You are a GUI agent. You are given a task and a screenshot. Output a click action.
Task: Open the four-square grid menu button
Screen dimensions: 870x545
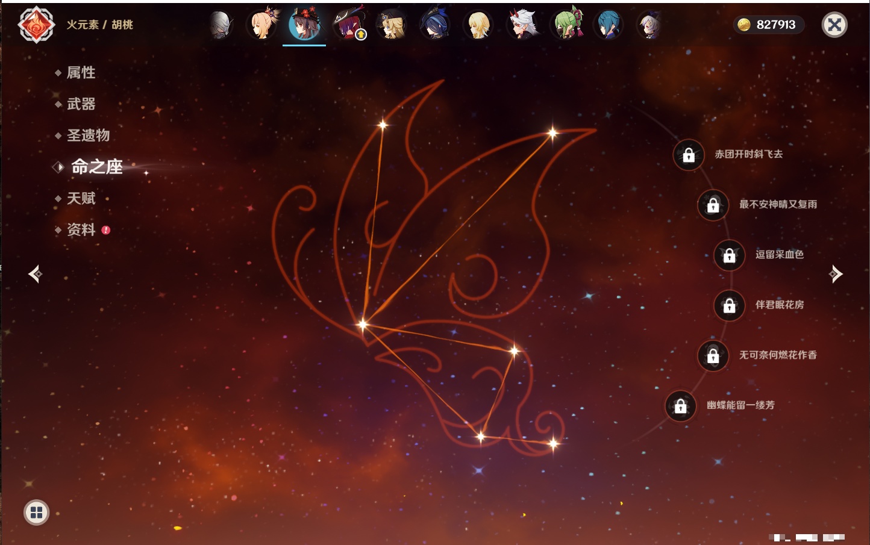tap(36, 512)
